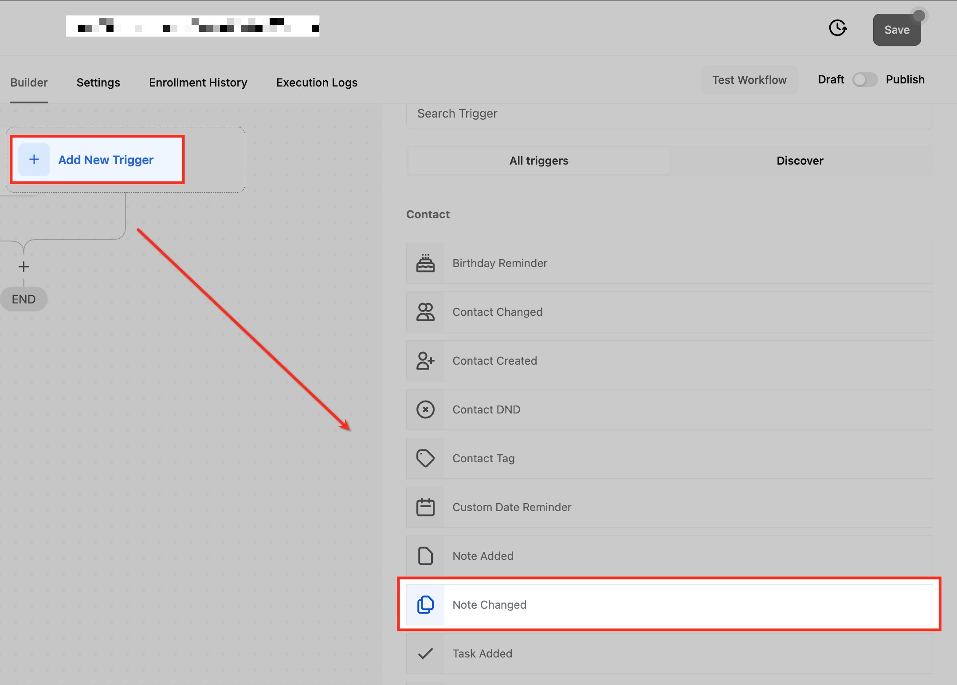Click the Task Added checkmark icon
The height and width of the screenshot is (685, 957).
pyautogui.click(x=425, y=654)
